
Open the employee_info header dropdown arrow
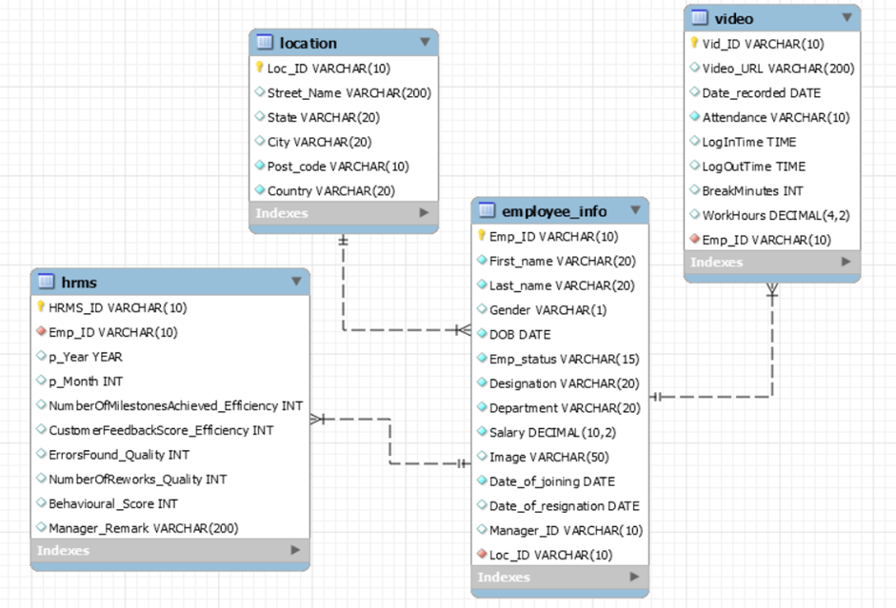click(x=636, y=210)
